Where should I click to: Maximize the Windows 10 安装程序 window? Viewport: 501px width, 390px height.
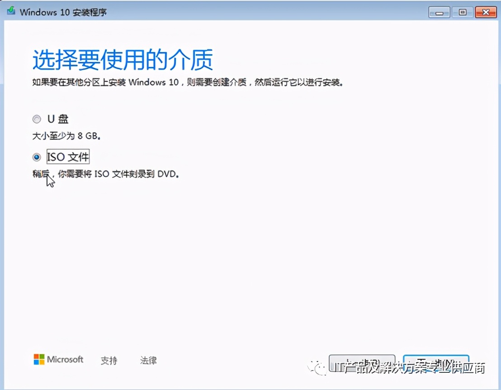click(462, 12)
